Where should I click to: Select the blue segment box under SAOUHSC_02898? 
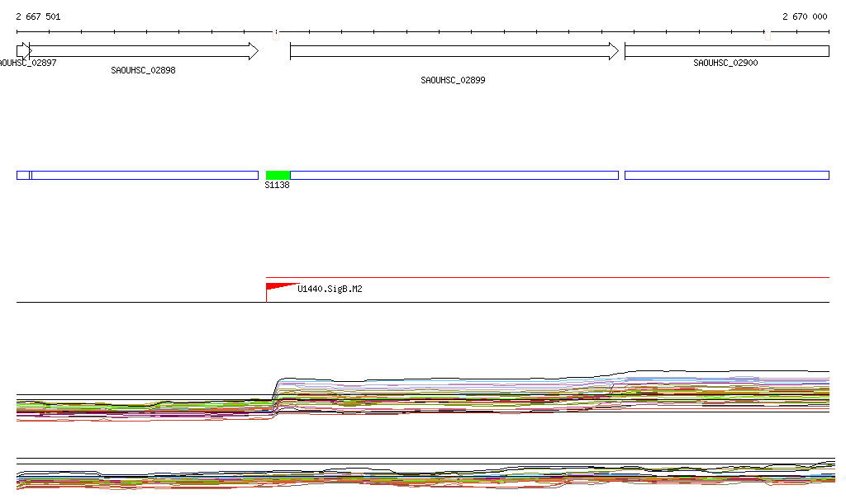click(145, 175)
